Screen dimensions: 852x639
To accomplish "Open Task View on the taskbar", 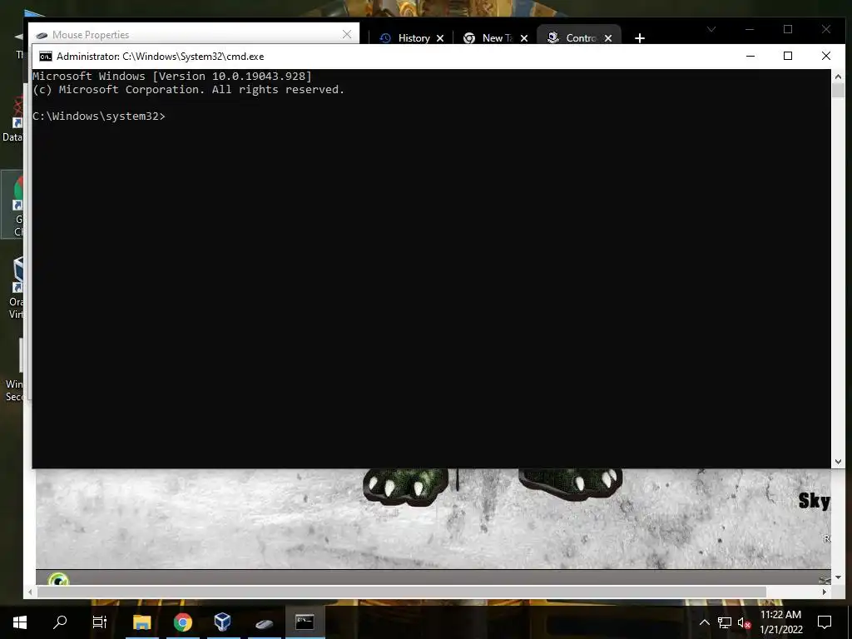I will 100,622.
